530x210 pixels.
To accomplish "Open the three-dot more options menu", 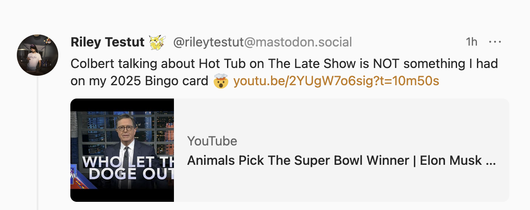I will tap(495, 42).
